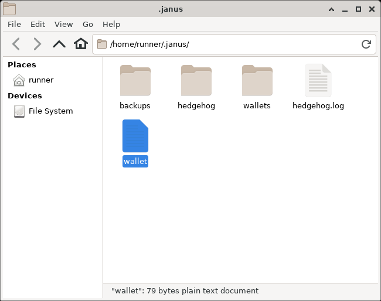Screen dimensions: 381x301
Task: Click the Devices heading in the sidebar
Action: (x=25, y=95)
